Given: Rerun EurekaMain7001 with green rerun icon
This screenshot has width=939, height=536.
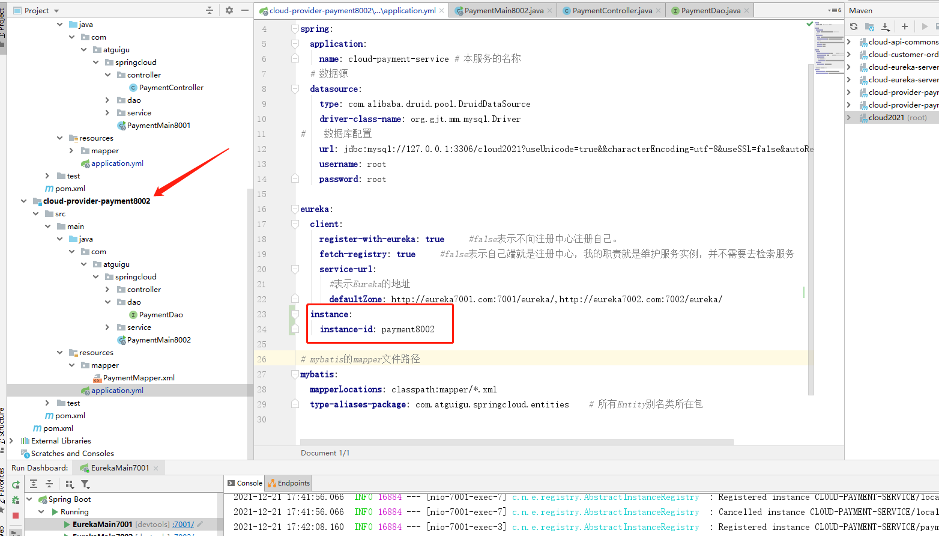Looking at the screenshot, I should pyautogui.click(x=16, y=484).
